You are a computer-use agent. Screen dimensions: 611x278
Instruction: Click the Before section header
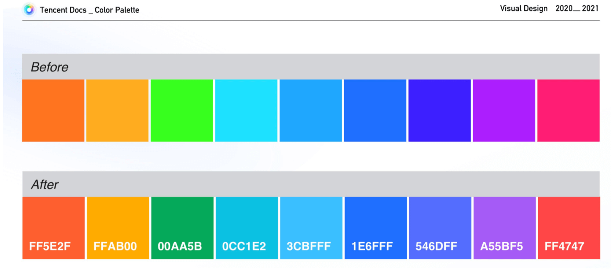point(50,67)
